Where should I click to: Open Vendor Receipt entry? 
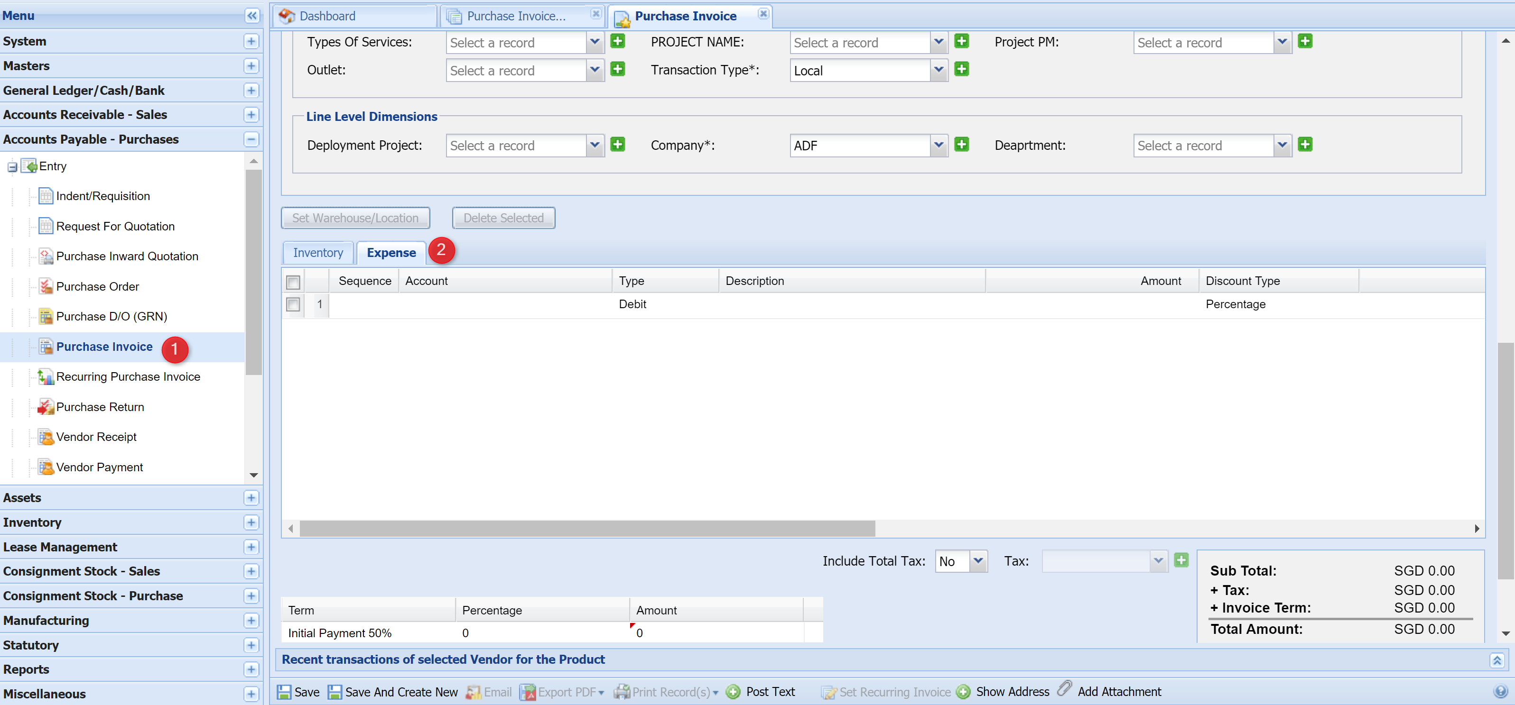pos(96,437)
